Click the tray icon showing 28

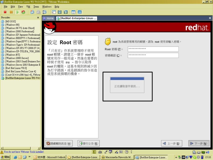click(183, 157)
